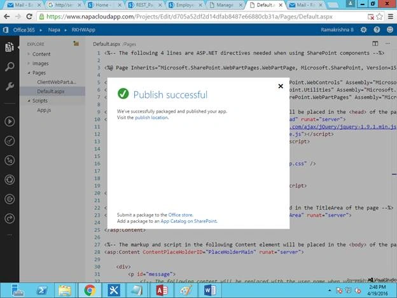Click the browser address bar
The height and width of the screenshot is (298, 397).
(201, 17)
